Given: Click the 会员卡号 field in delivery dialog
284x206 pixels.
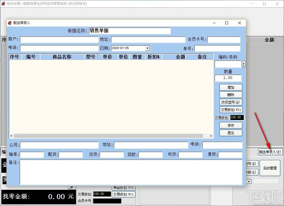Looking at the screenshot, I should pyautogui.click(x=224, y=40).
